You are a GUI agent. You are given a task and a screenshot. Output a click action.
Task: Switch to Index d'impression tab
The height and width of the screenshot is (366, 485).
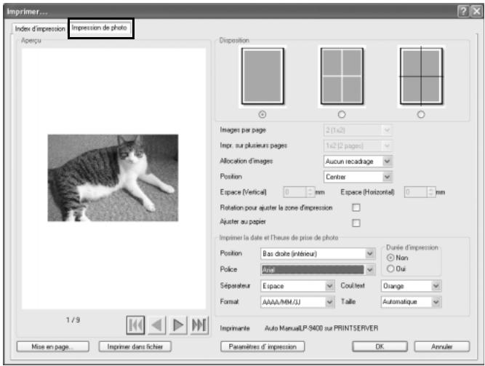pos(40,29)
